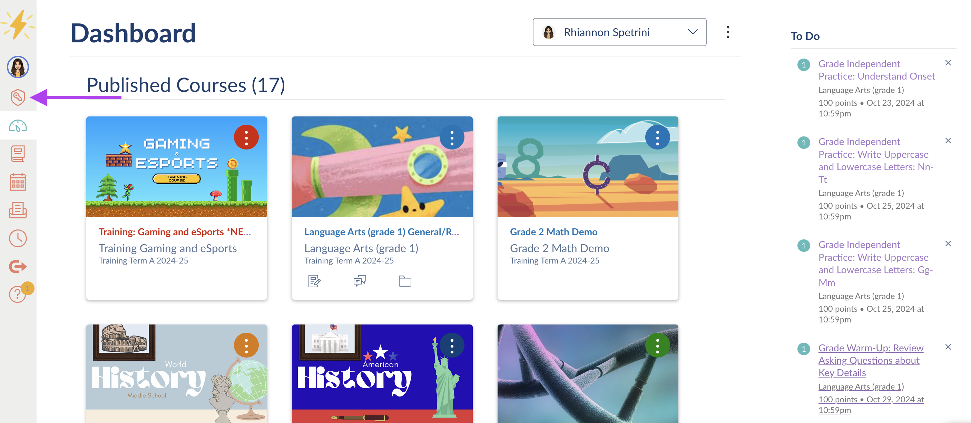Click the American History course thumbnail
The height and width of the screenshot is (423, 971).
pyautogui.click(x=382, y=373)
